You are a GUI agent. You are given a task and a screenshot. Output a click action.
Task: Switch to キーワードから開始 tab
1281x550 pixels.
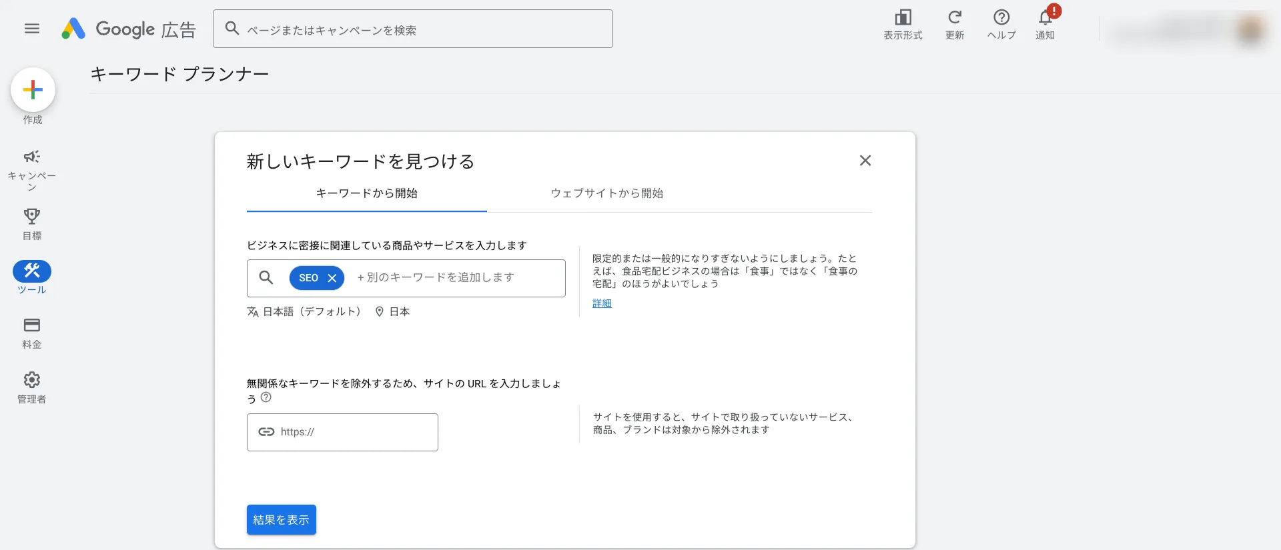pyautogui.click(x=366, y=193)
